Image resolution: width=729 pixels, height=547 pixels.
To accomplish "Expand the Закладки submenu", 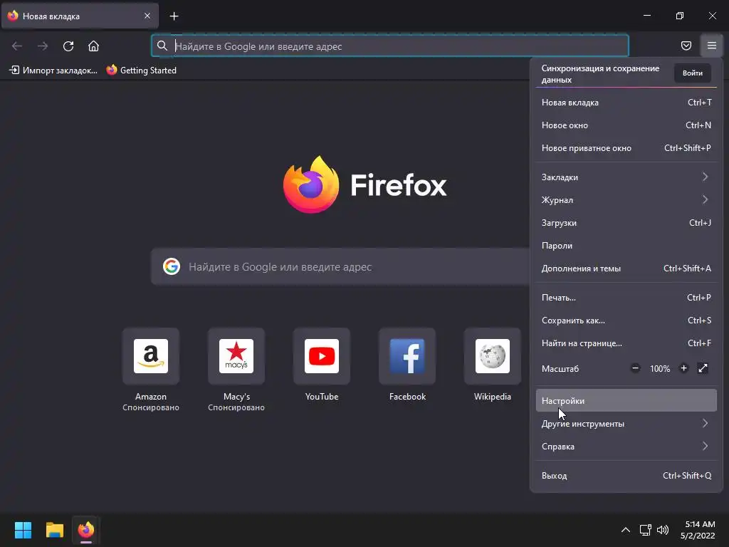I will tap(626, 177).
